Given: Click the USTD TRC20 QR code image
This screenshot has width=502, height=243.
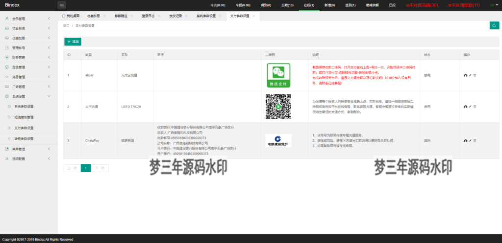Looking at the screenshot, I should coord(278,107).
